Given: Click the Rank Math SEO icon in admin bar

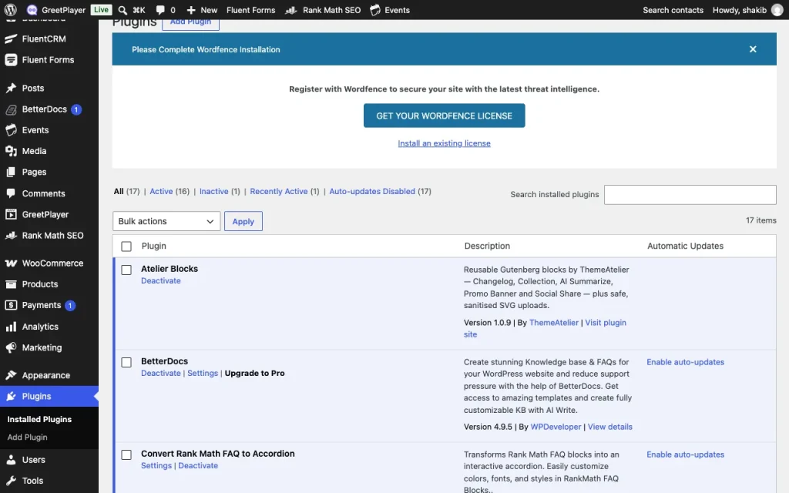Looking at the screenshot, I should point(290,9).
